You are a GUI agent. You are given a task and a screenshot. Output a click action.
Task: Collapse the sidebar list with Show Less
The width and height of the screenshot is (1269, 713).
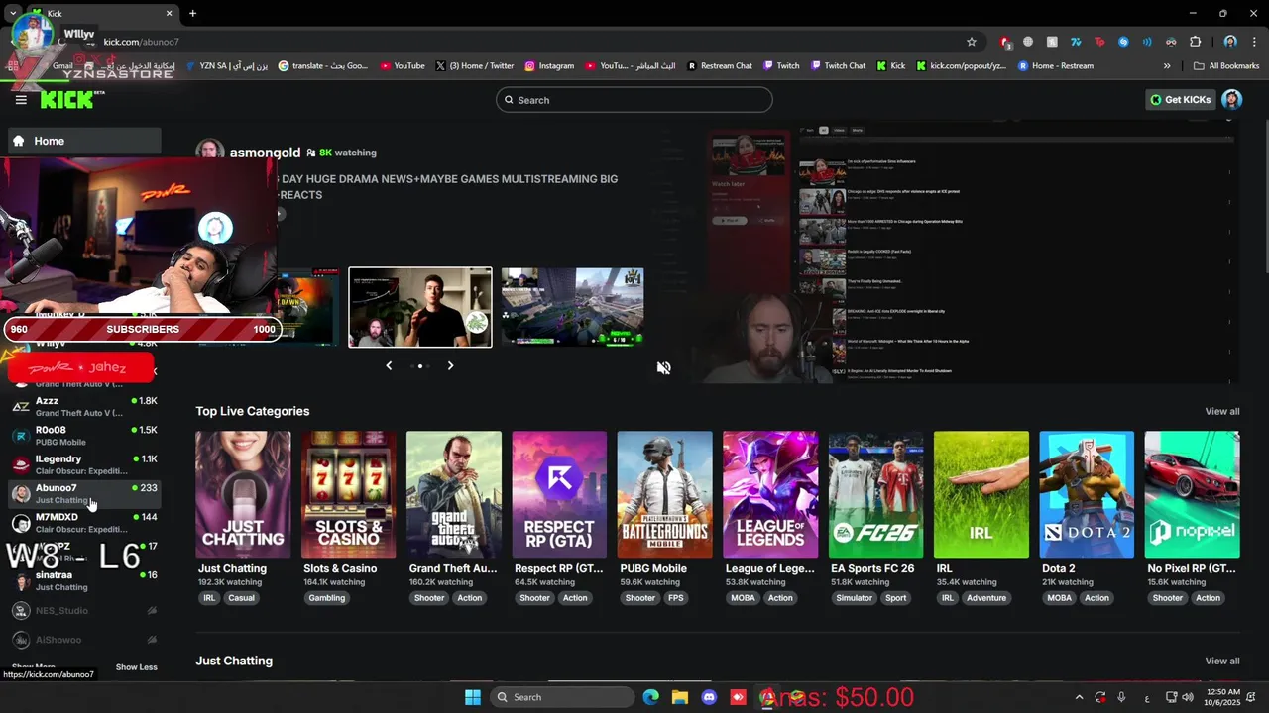click(136, 667)
